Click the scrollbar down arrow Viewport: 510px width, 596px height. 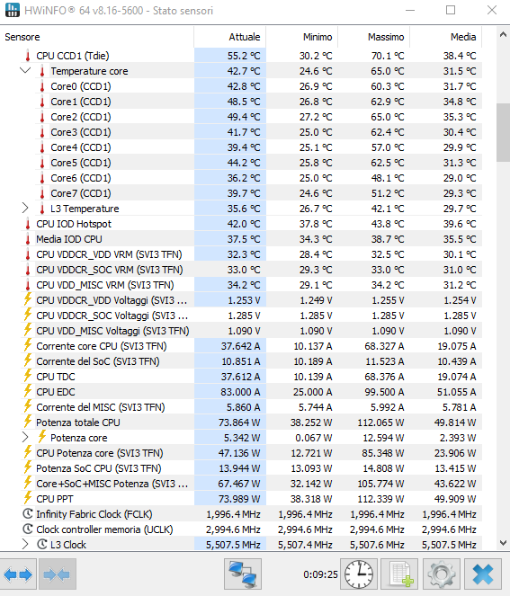pyautogui.click(x=503, y=543)
